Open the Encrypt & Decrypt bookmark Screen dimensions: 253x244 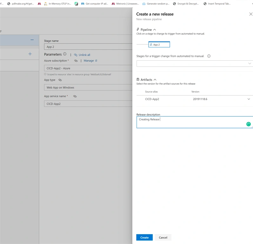(x=186, y=4)
